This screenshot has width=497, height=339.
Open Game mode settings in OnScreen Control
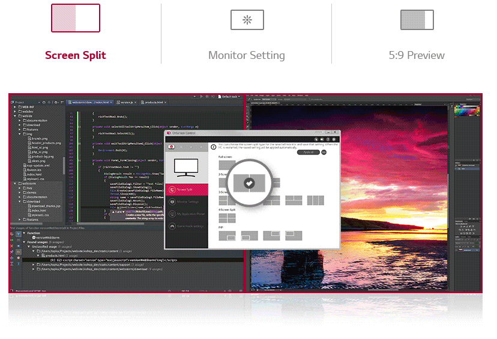point(187,226)
